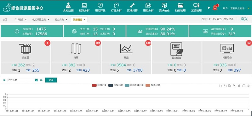Go to next month arrow button
The height and width of the screenshot is (116, 252).
pos(42,80)
